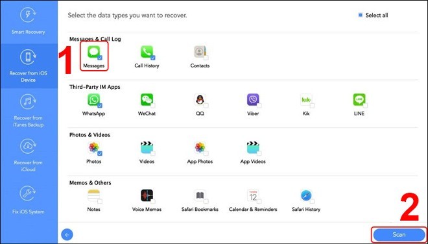Click the Messages app icon

click(x=93, y=52)
